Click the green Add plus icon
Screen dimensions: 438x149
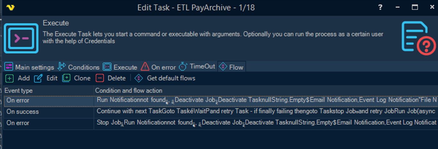[10, 78]
